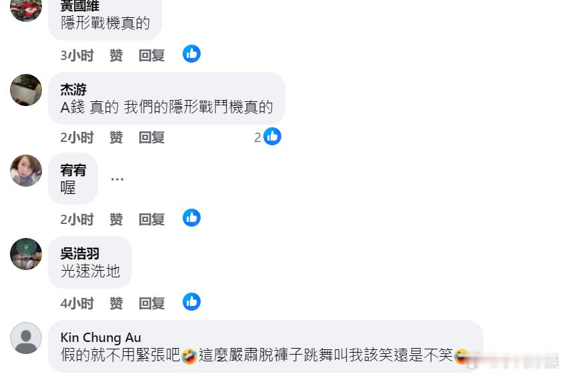Like 宥宥's comment with 赞
564x374 pixels.
[x=116, y=219]
